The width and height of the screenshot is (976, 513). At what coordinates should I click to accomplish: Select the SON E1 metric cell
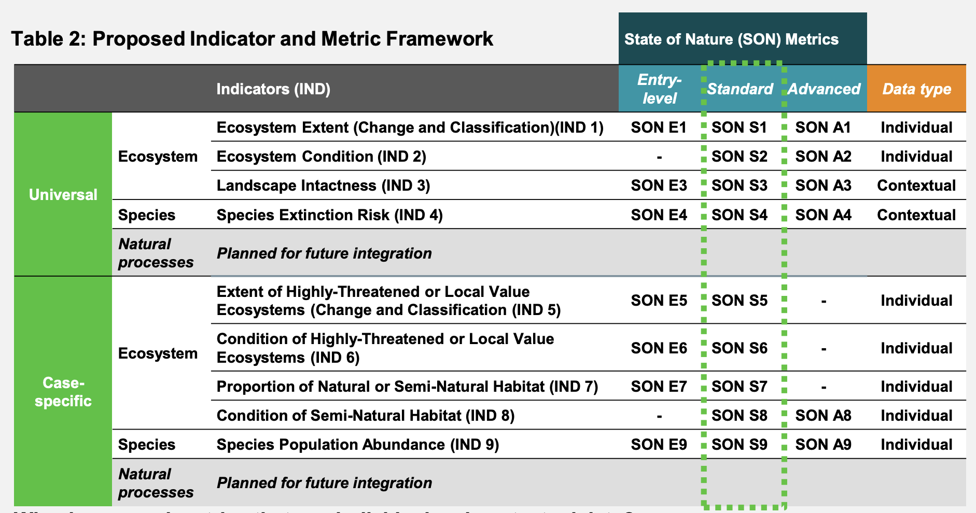click(659, 127)
